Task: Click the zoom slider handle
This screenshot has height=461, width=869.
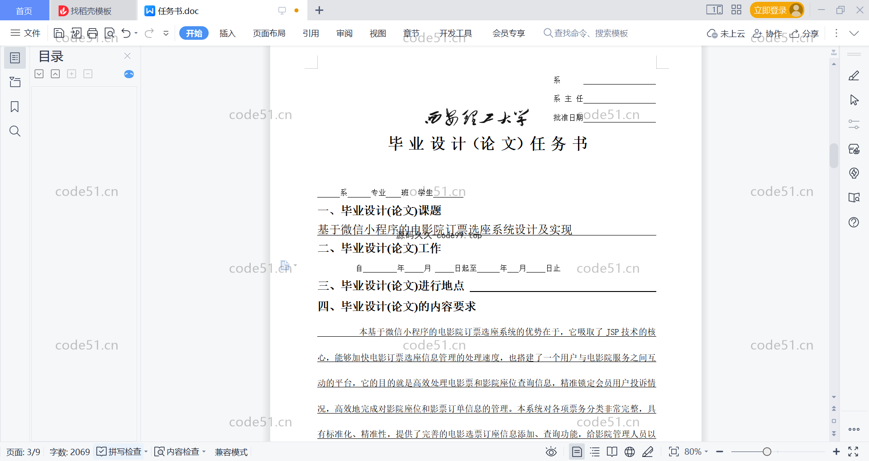Action: coord(767,452)
